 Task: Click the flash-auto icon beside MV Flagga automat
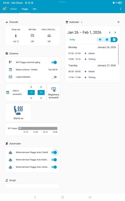pos(10,62)
